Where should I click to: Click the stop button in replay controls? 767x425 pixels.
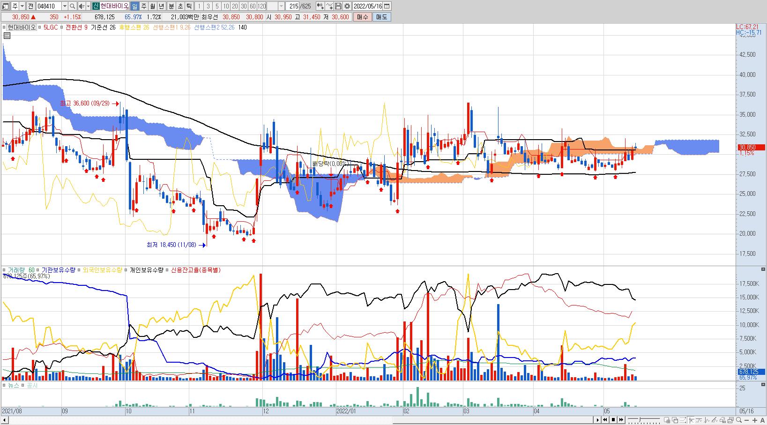613,420
